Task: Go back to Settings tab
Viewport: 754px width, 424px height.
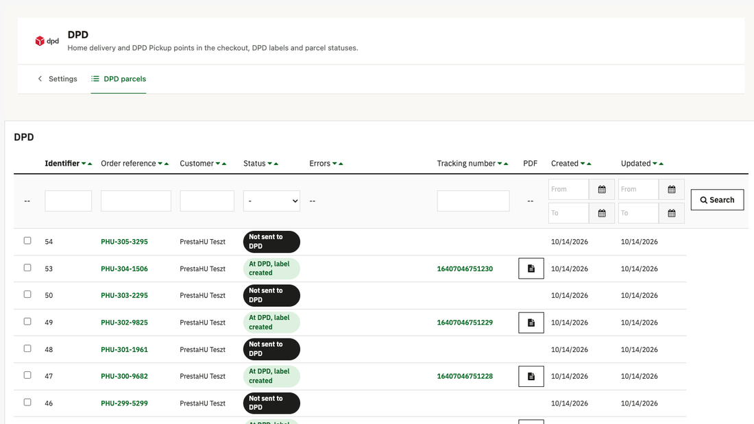Action: tap(57, 79)
